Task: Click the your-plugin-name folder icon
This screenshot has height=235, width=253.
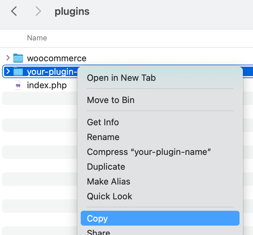Action: tap(18, 72)
